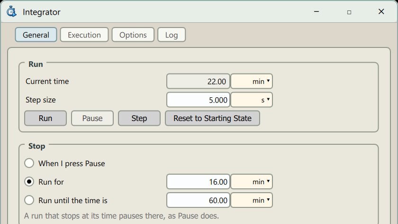Switch to the General tab
Image resolution: width=398 pixels, height=224 pixels.
36,35
